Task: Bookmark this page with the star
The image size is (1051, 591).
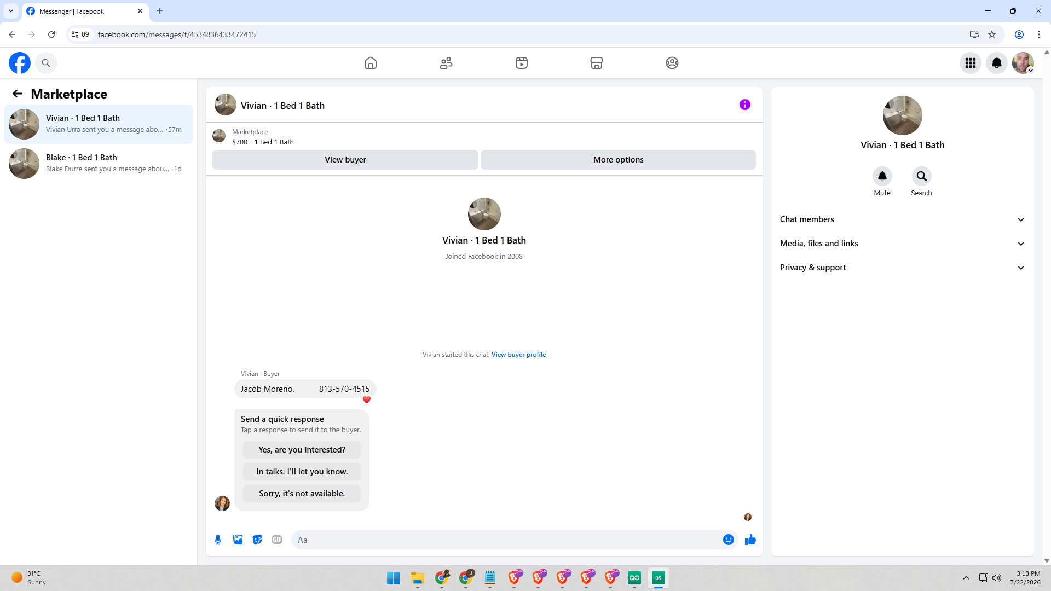Action: [992, 34]
